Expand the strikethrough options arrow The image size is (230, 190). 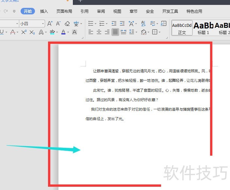point(17,32)
